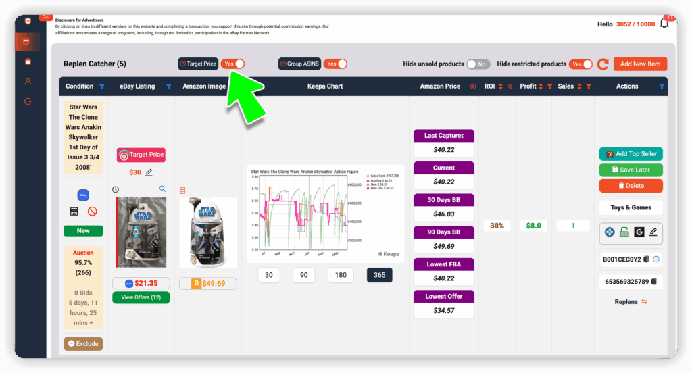Open the user profile sidebar icon

[x=28, y=81]
